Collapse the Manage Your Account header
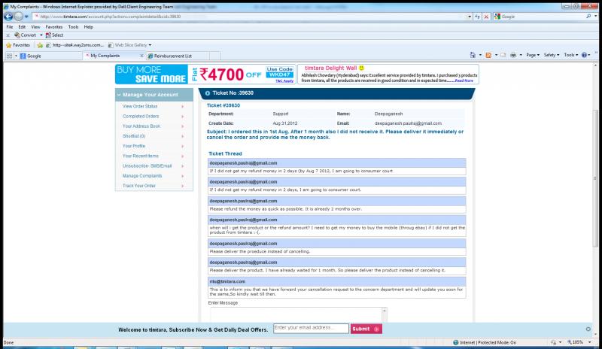 [154, 95]
